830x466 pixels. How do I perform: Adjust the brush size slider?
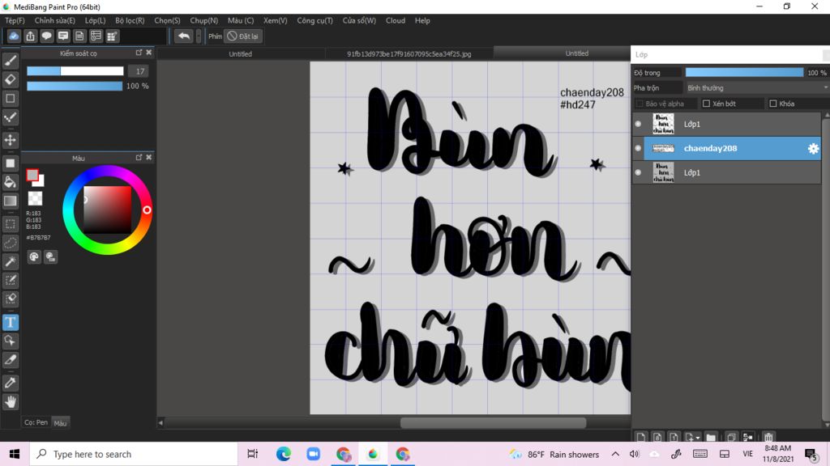click(75, 71)
